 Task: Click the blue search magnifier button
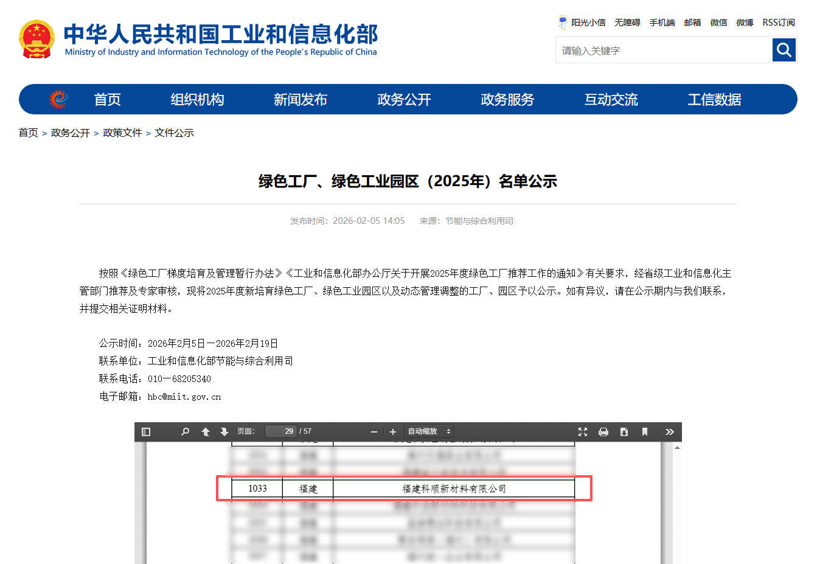point(784,49)
